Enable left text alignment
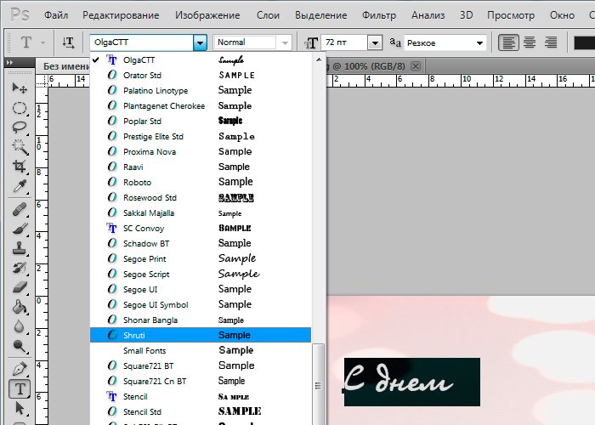595x425 pixels. tap(507, 42)
